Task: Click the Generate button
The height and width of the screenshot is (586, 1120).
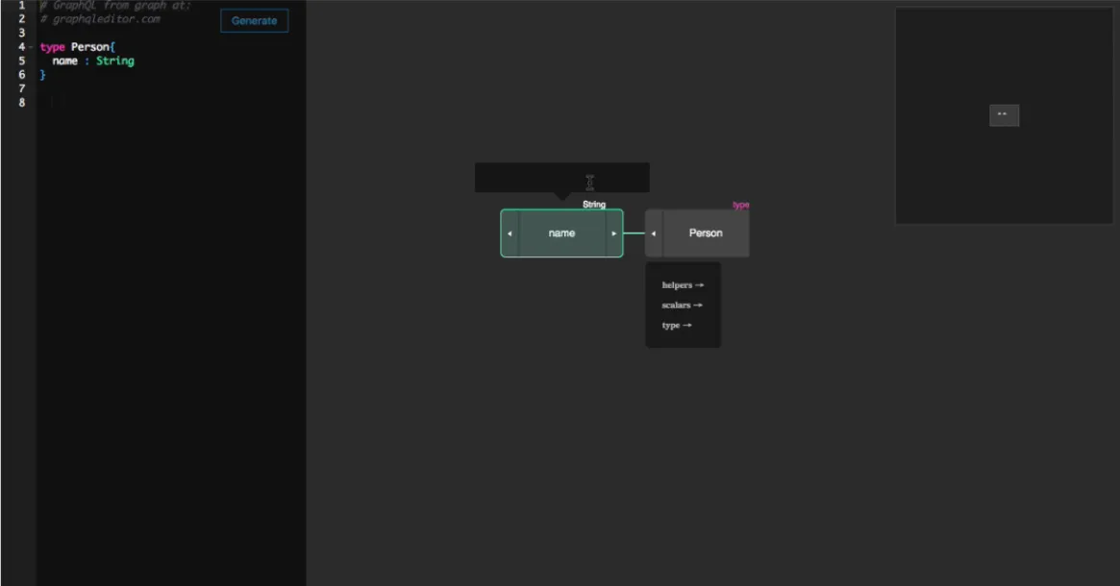Action: click(252, 20)
